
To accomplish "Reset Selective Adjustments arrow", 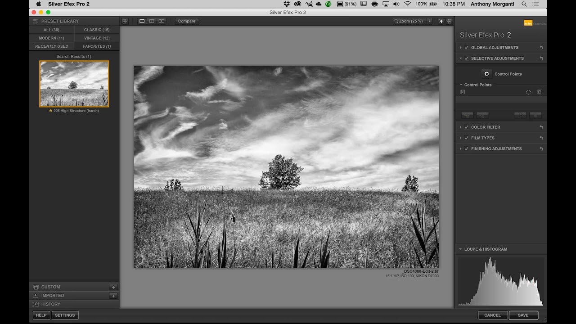I will (x=541, y=58).
